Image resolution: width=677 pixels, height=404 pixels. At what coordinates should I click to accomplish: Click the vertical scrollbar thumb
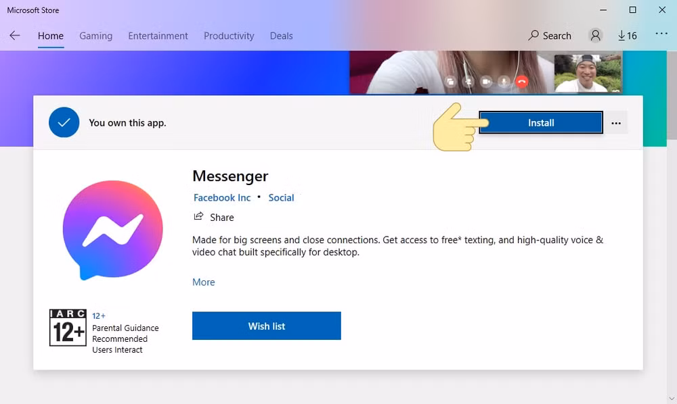(672, 95)
